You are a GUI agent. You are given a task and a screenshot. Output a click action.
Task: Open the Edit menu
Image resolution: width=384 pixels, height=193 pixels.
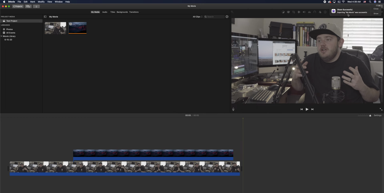click(25, 2)
